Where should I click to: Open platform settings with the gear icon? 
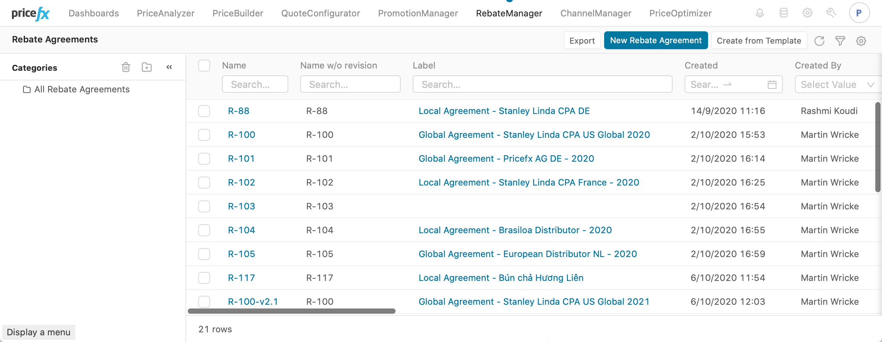pyautogui.click(x=808, y=13)
